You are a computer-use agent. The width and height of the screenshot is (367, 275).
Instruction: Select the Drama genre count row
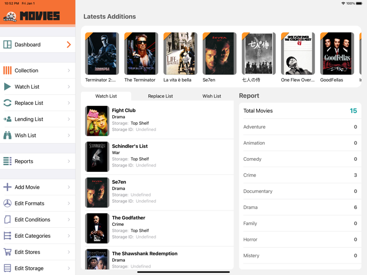click(x=300, y=207)
